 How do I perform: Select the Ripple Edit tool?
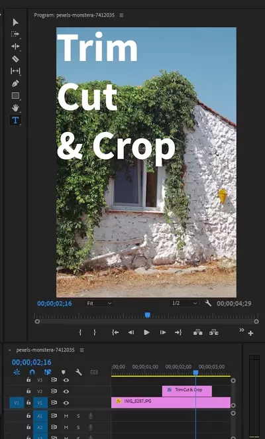15,46
